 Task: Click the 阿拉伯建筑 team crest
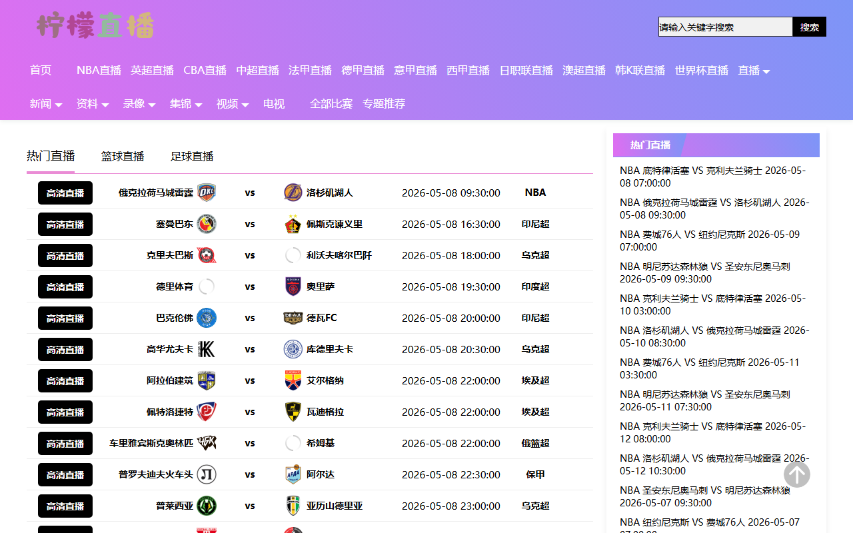(x=207, y=380)
